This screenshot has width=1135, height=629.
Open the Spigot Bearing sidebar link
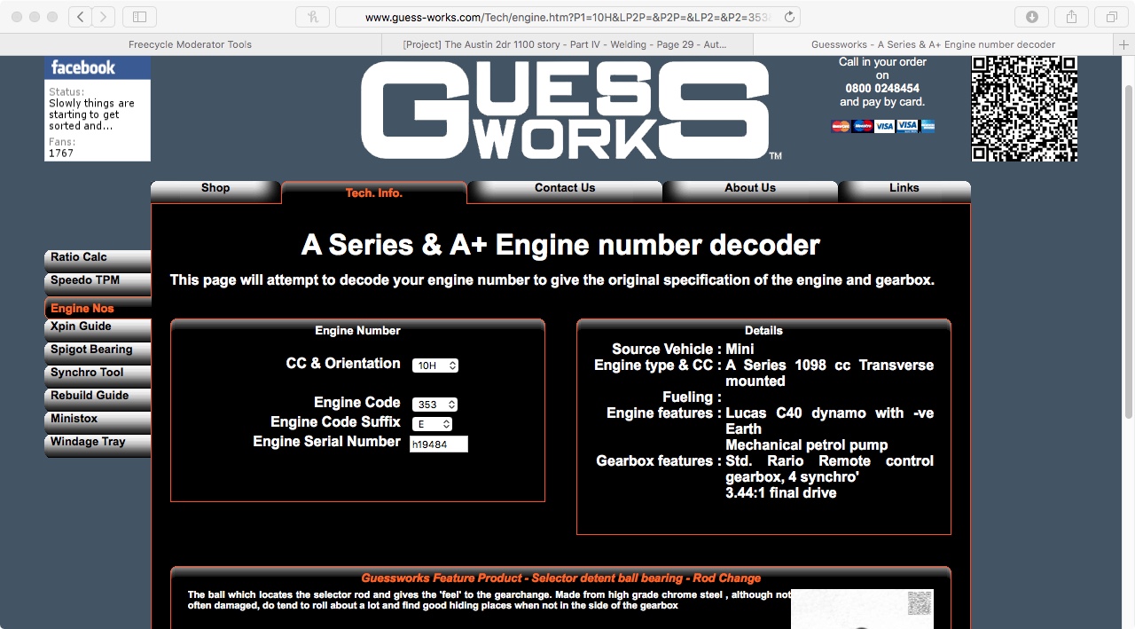[x=98, y=353]
